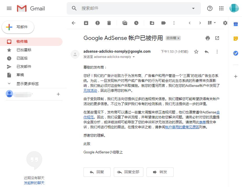The image size is (242, 187).
Task: Archive this email
Action: tap(86, 23)
